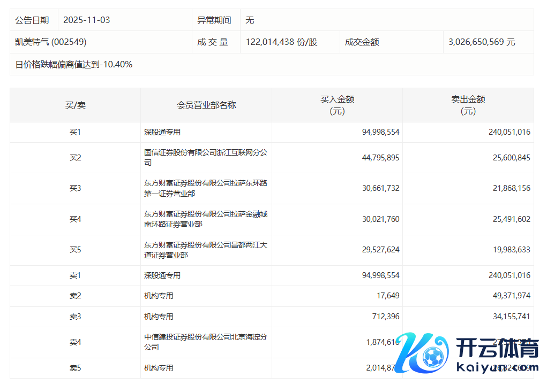547x385 pixels.
Task: Click the 卖出金额 column header
Action: [x=468, y=105]
